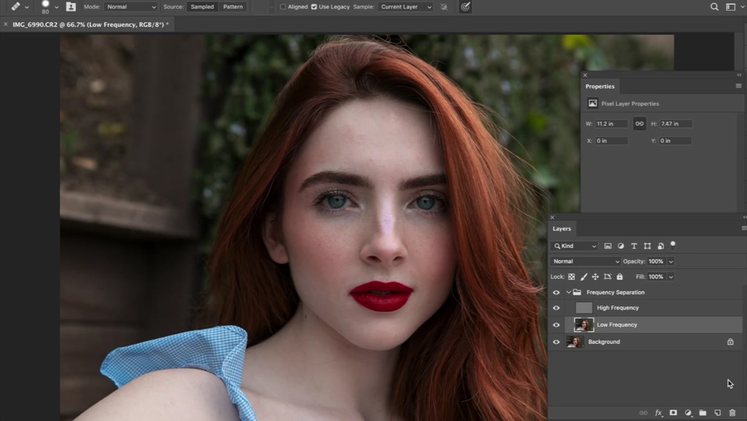Open the workspace switcher icon
747x421 pixels.
pos(731,7)
